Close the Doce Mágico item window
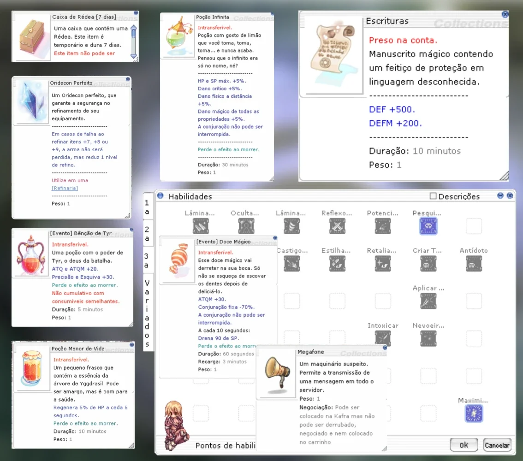 coord(275,238)
